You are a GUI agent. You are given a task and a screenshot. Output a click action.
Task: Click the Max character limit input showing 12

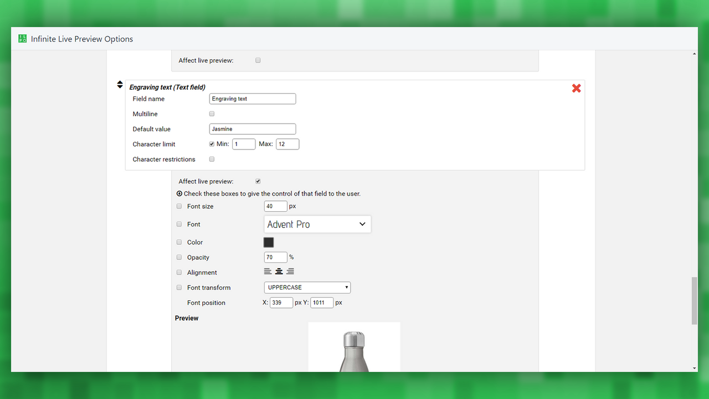pos(287,144)
